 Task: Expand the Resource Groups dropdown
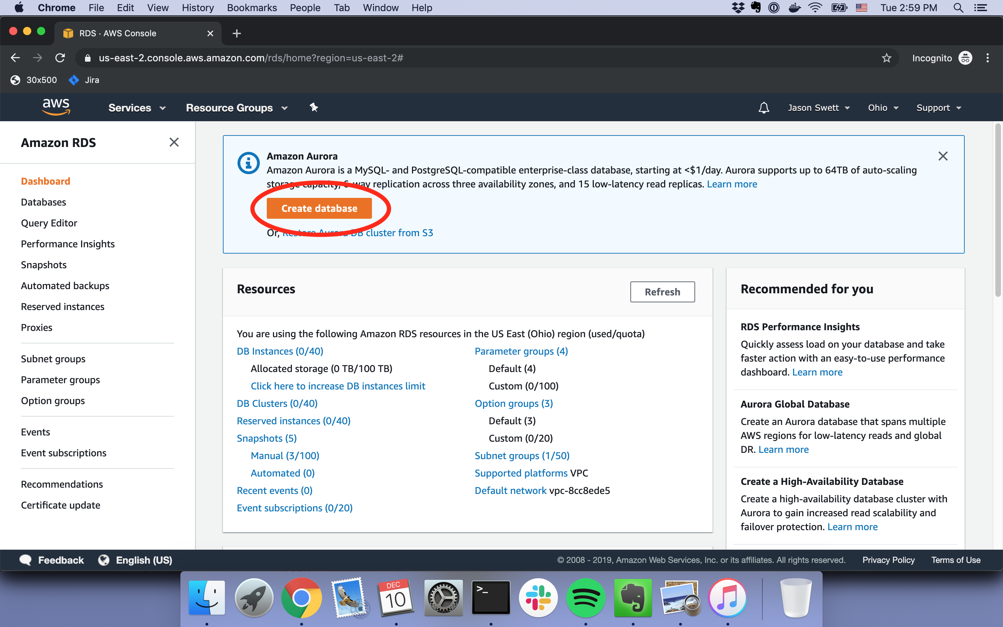(x=237, y=108)
